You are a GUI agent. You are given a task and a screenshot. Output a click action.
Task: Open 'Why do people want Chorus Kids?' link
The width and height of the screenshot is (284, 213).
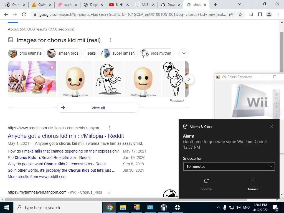[x=57, y=164]
